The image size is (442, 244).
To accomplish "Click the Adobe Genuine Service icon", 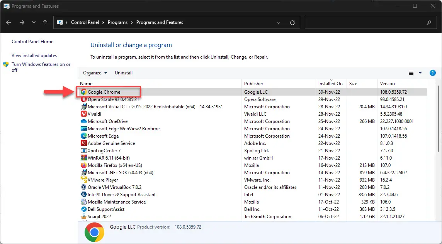I will coord(83,143).
